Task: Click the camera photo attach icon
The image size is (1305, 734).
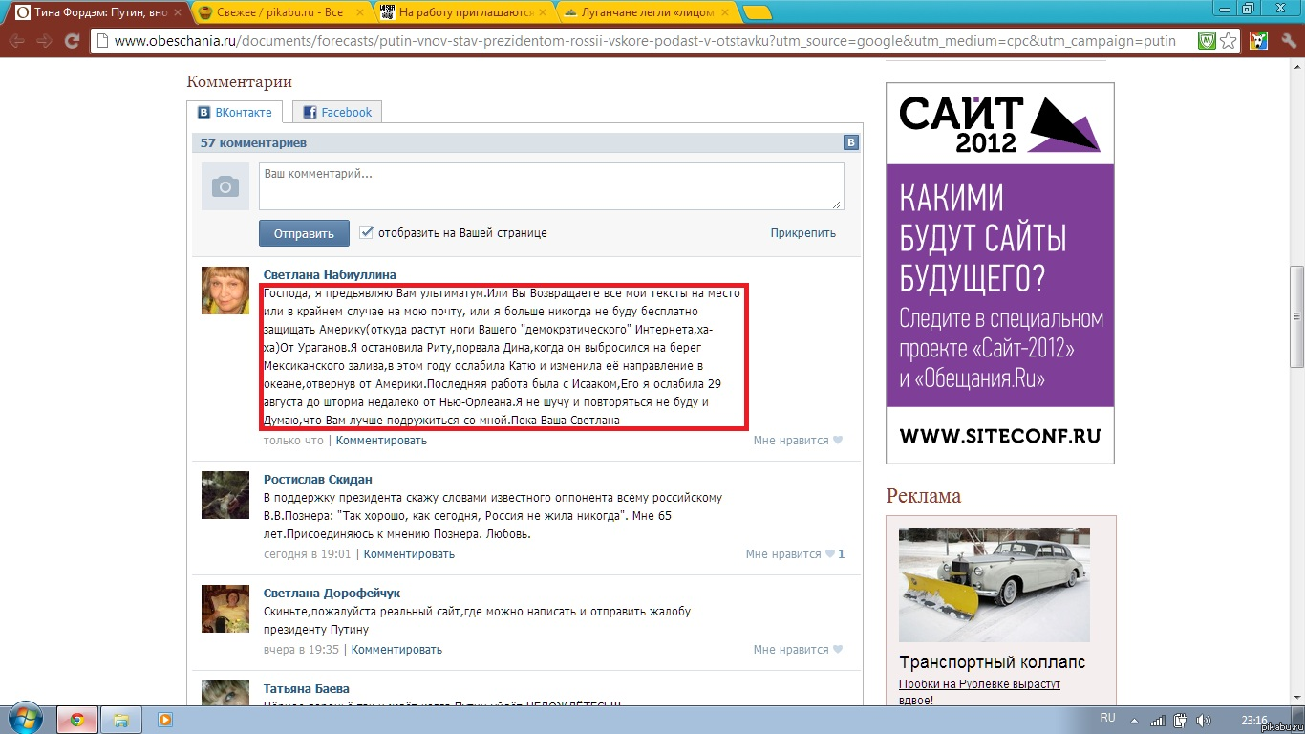Action: click(225, 186)
